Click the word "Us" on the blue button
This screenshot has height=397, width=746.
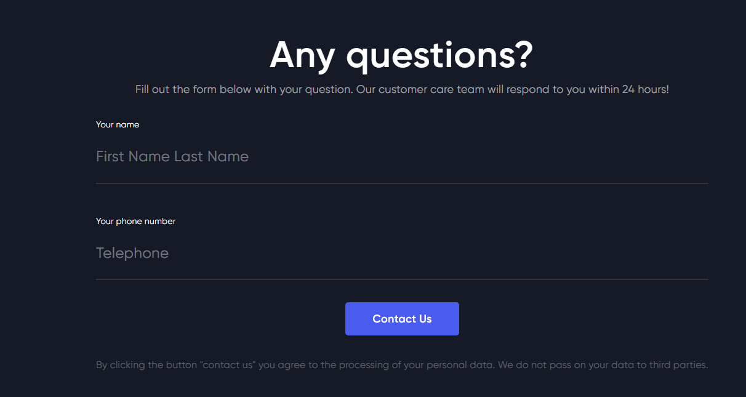point(425,319)
